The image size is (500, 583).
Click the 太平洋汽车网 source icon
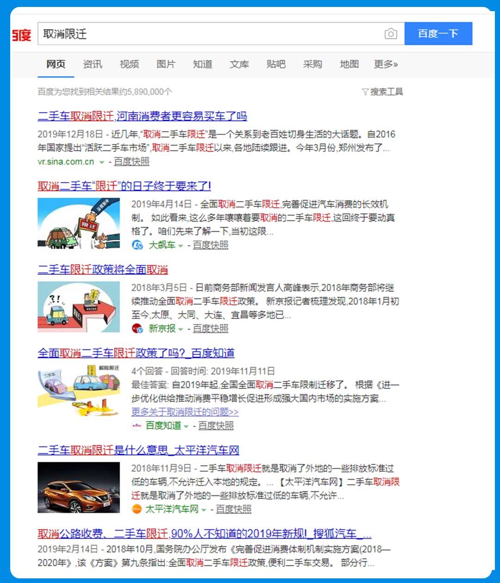pos(137,509)
